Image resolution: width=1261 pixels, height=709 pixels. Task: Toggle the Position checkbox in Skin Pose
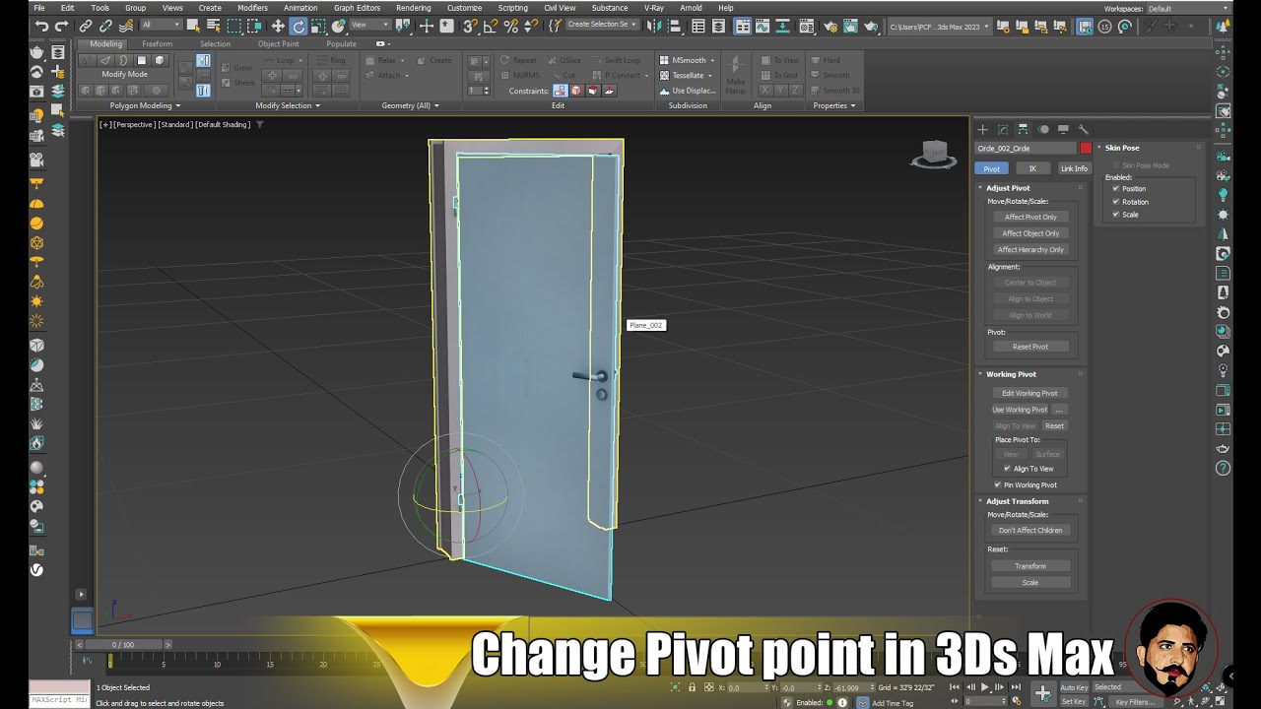click(x=1115, y=188)
